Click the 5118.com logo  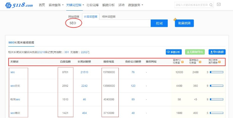tap(19, 5)
